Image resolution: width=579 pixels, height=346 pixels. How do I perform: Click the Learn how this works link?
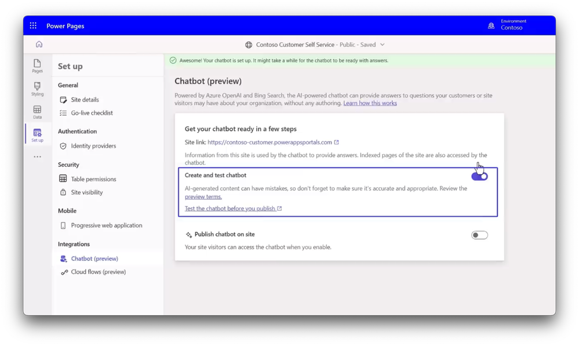pyautogui.click(x=370, y=103)
